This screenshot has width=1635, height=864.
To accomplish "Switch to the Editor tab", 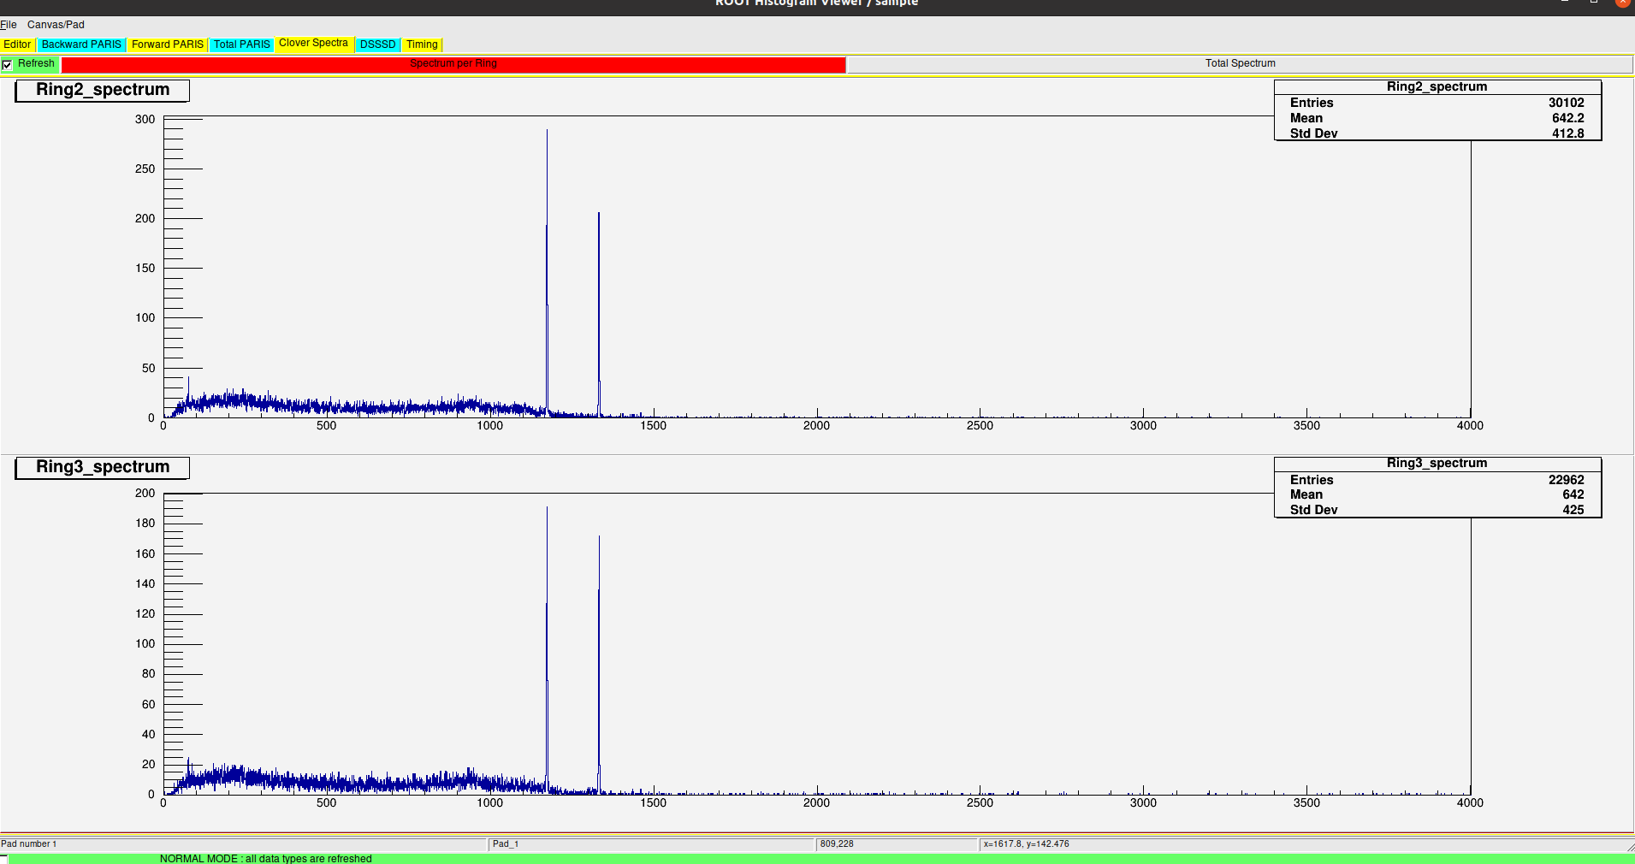I will coord(17,44).
